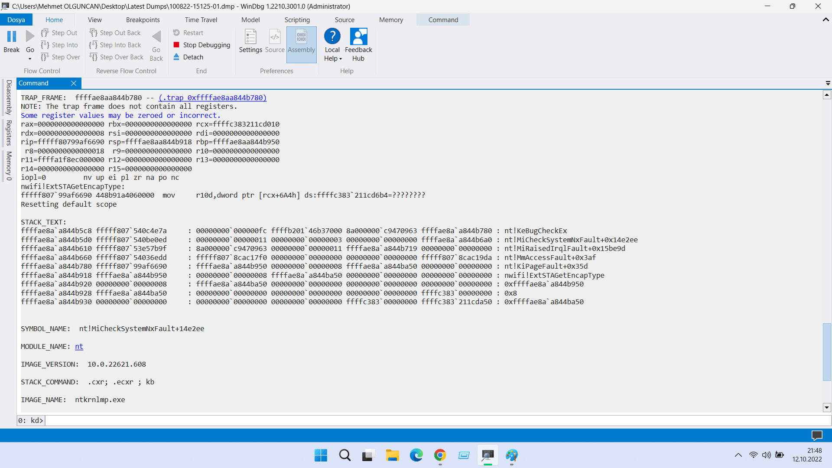Open the Settings preferences icon
This screenshot has height=468, width=832.
pyautogui.click(x=250, y=37)
